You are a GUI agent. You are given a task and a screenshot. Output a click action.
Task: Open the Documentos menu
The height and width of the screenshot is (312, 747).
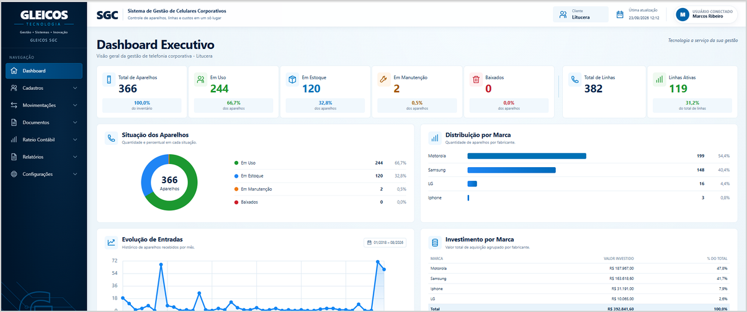43,123
